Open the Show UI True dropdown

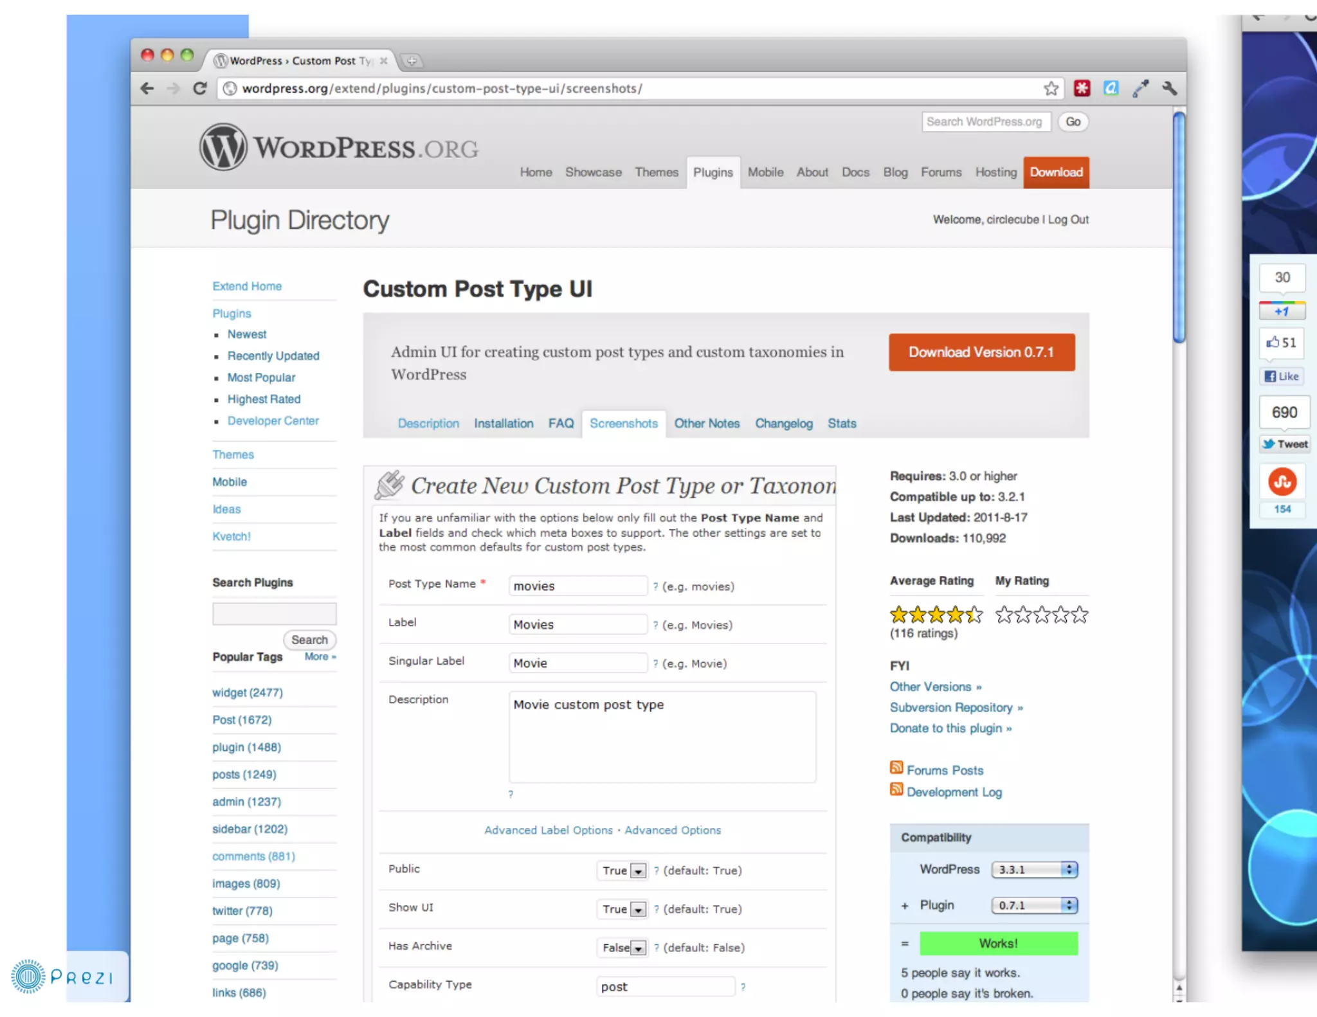click(622, 909)
